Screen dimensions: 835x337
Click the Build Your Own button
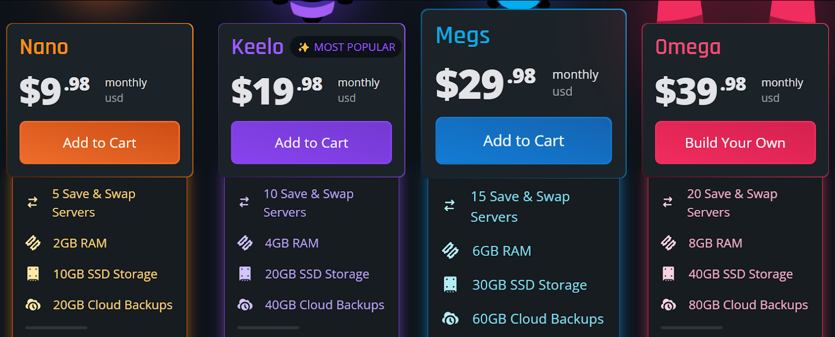(735, 143)
